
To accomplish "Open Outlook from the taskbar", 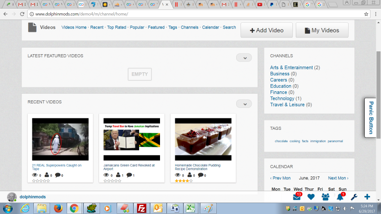I will (x=158, y=208).
